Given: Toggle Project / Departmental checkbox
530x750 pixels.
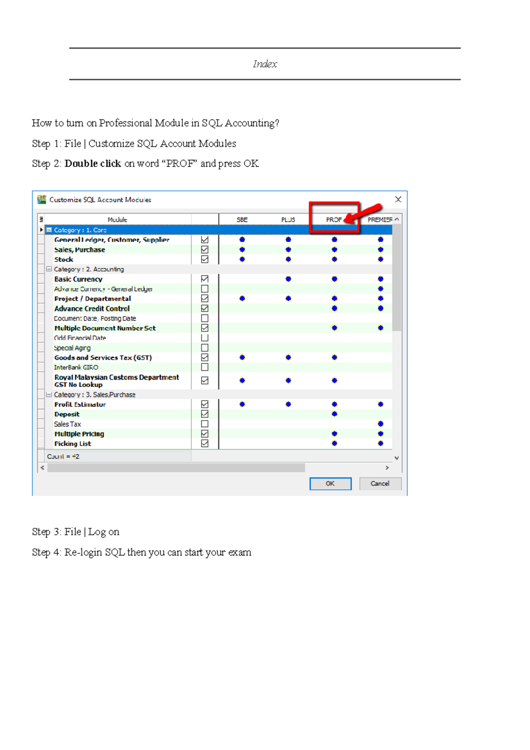Looking at the screenshot, I should (204, 298).
